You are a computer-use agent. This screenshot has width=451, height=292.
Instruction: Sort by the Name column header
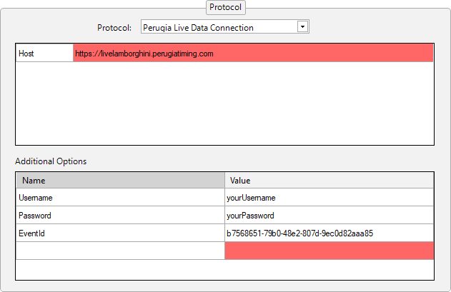pyautogui.click(x=120, y=181)
